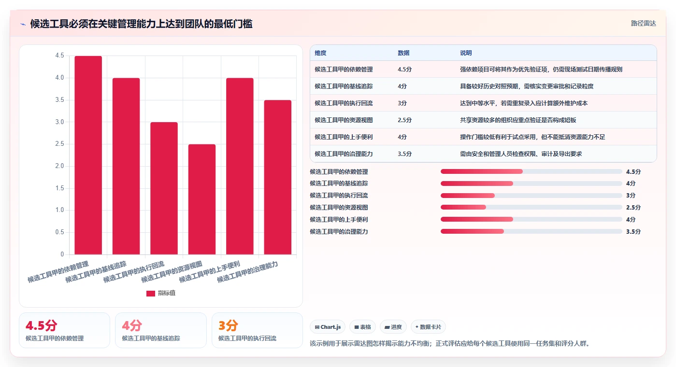Select table row 候选工具甲的资源视图
Screen dimensions: 676x367
[x=483, y=120]
